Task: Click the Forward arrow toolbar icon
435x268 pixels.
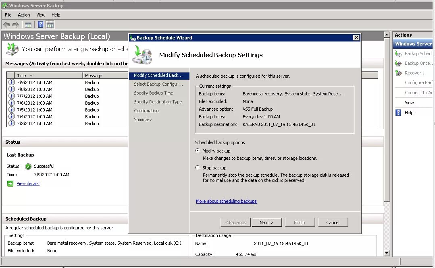Action: pos(16,25)
